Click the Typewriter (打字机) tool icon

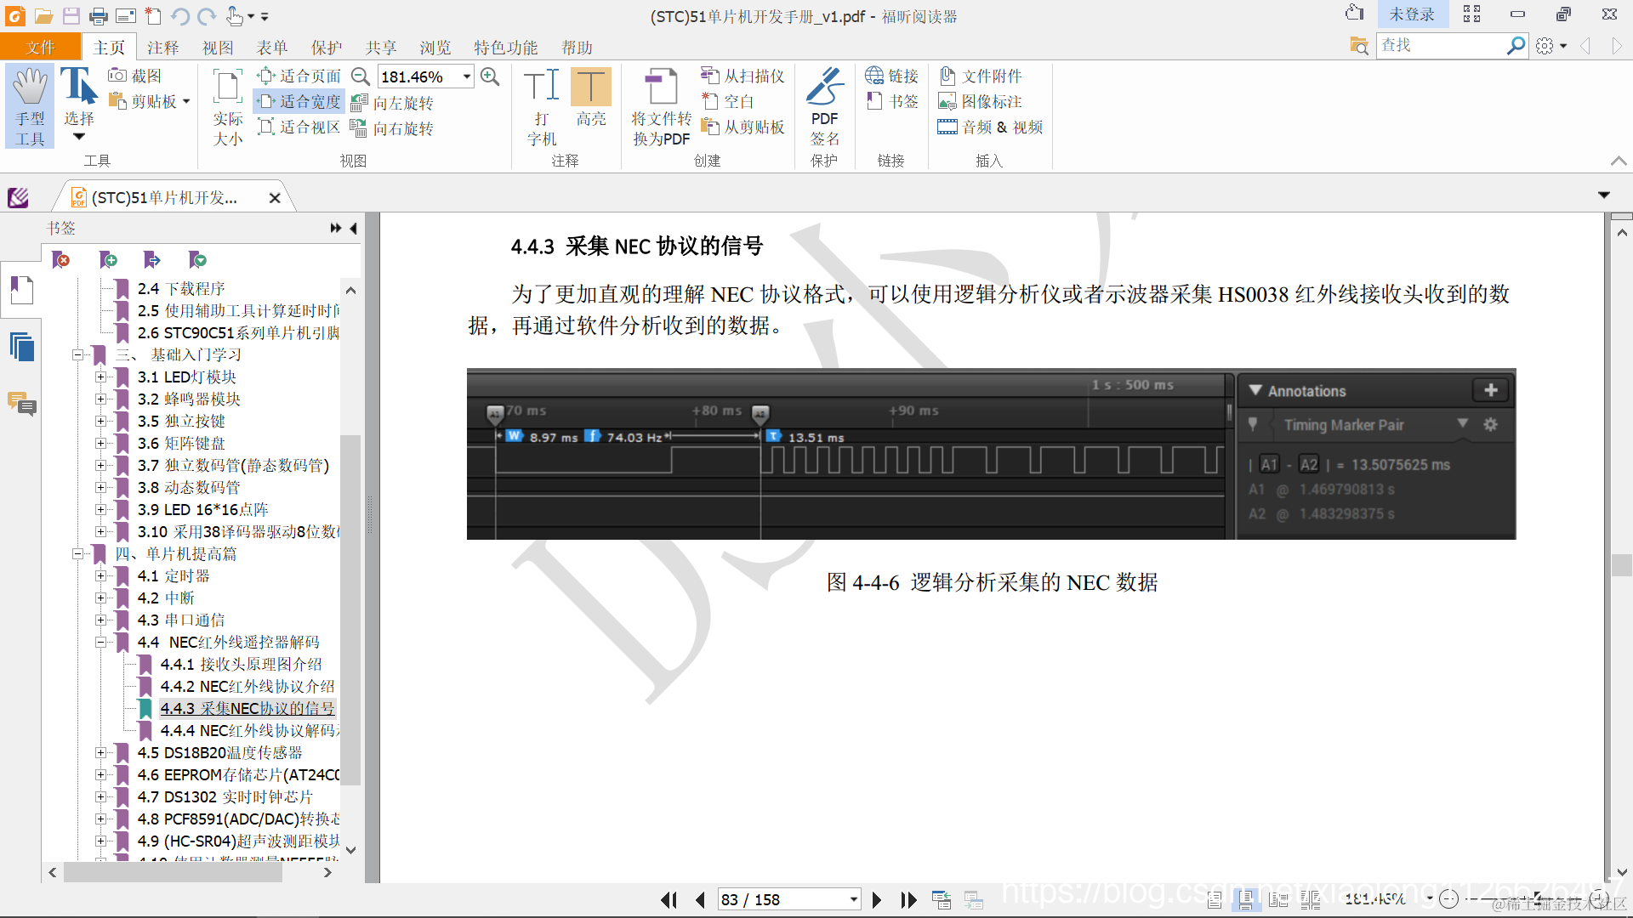pos(542,87)
